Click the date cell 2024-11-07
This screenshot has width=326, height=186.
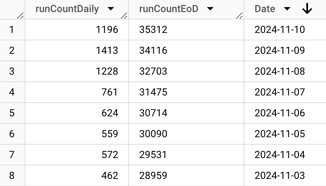point(285,92)
